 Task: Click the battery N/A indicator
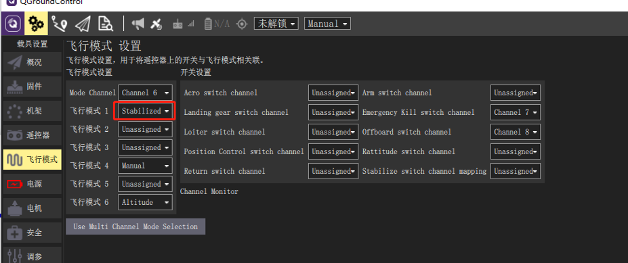(x=217, y=24)
